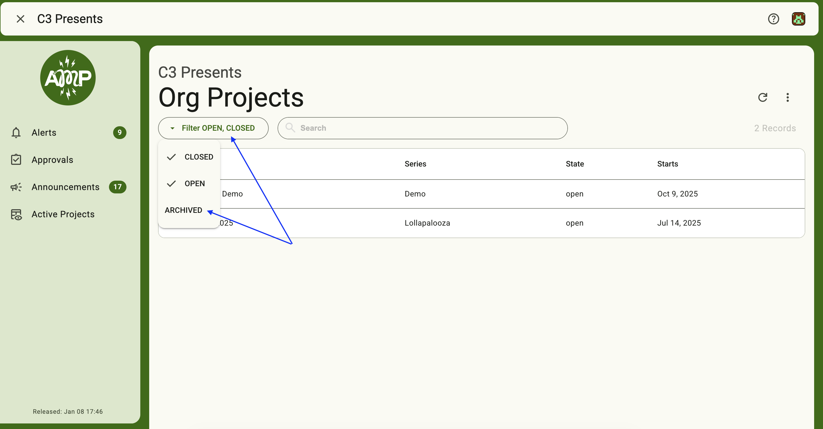Image resolution: width=823 pixels, height=429 pixels.
Task: Uncheck the CLOSED filter option
Action: 189,157
